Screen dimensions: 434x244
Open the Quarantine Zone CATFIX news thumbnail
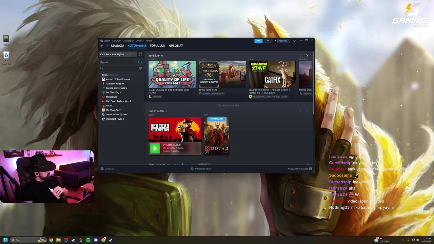[x=273, y=75]
